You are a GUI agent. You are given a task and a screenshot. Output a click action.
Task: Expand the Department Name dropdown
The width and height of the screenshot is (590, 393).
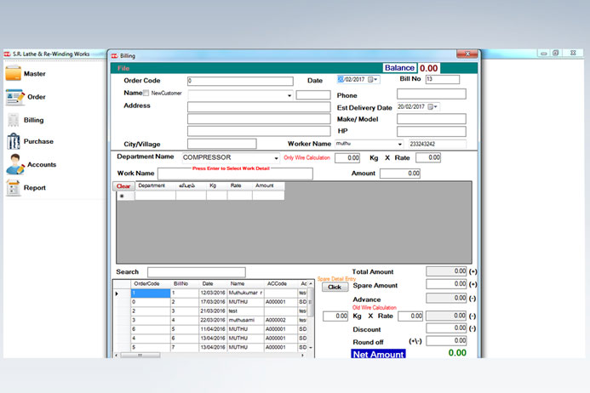pyautogui.click(x=276, y=158)
